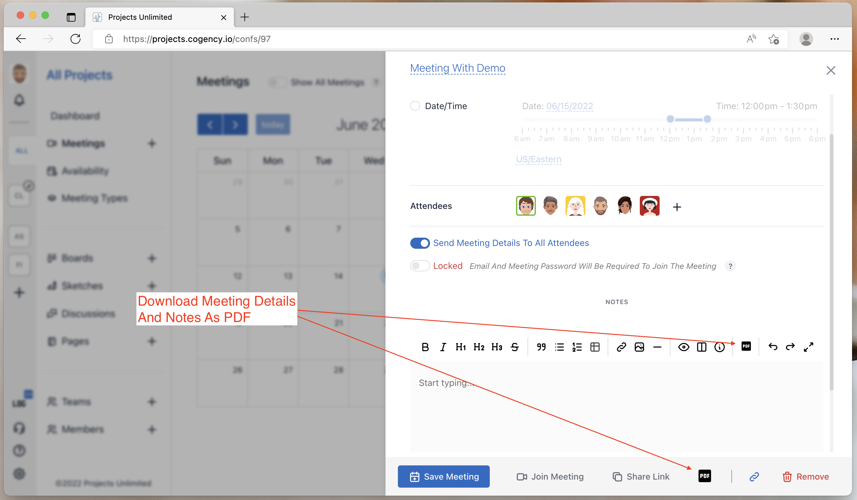Enable the Locked meeting toggle
Screen dimensions: 857x500
[420, 266]
